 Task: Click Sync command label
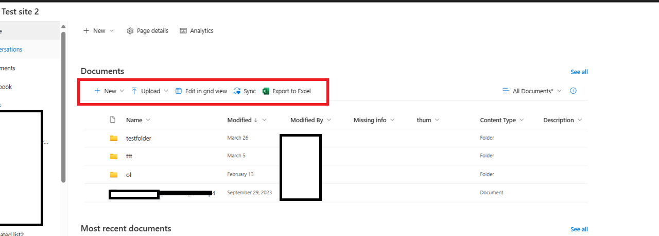(250, 91)
